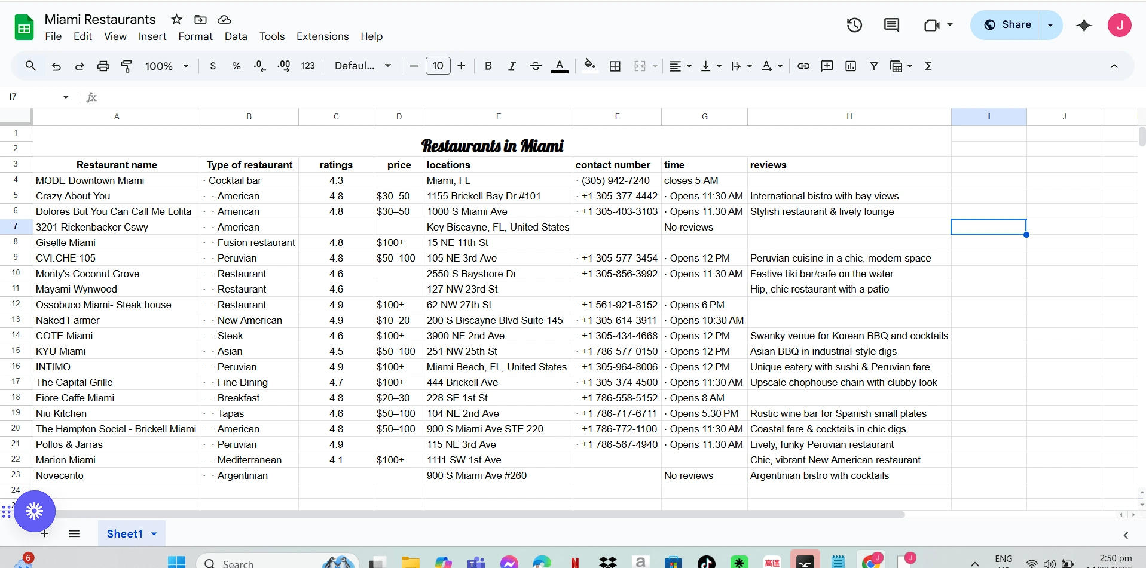Click the create filter funnel icon
This screenshot has width=1146, height=568.
[x=873, y=66]
